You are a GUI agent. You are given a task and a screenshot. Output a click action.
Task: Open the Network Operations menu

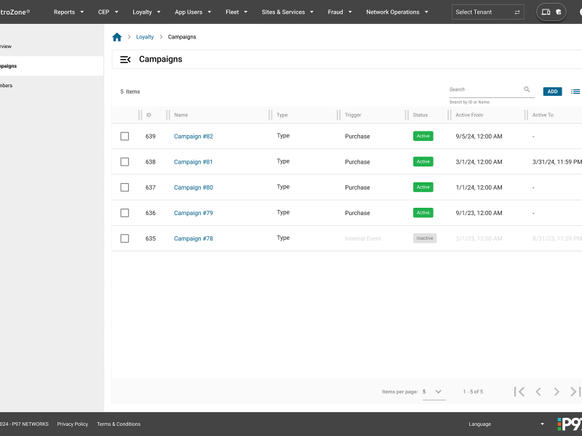tap(396, 12)
